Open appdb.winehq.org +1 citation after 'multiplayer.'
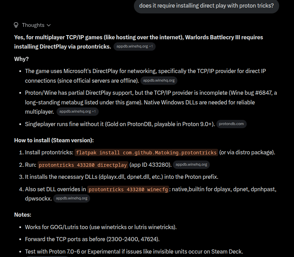 [77, 112]
